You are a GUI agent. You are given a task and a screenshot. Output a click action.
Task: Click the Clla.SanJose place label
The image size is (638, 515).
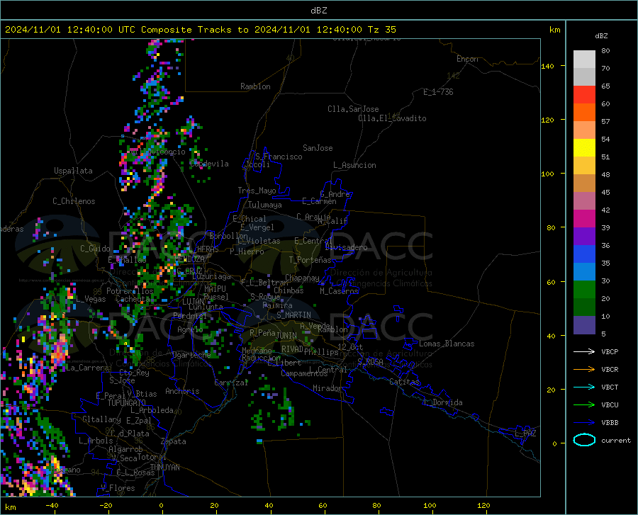point(353,109)
